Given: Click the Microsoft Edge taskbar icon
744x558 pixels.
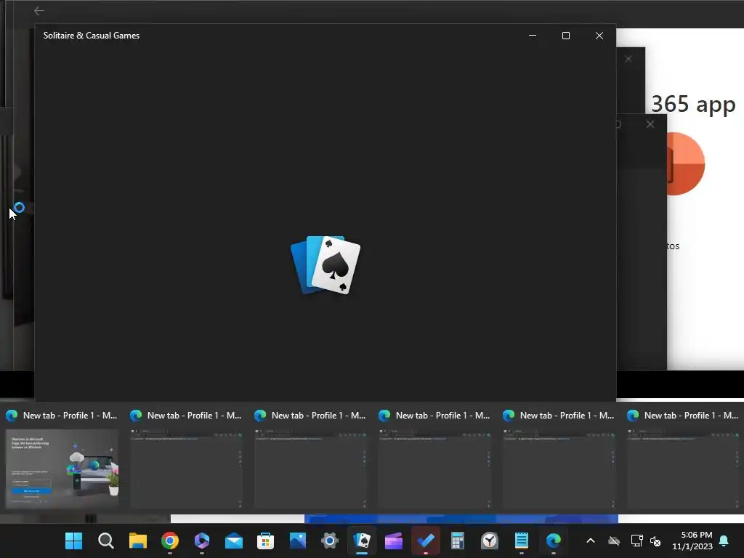Looking at the screenshot, I should click(x=554, y=541).
